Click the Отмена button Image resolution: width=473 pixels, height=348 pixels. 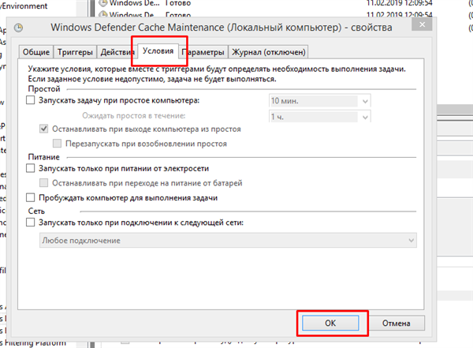(x=396, y=324)
